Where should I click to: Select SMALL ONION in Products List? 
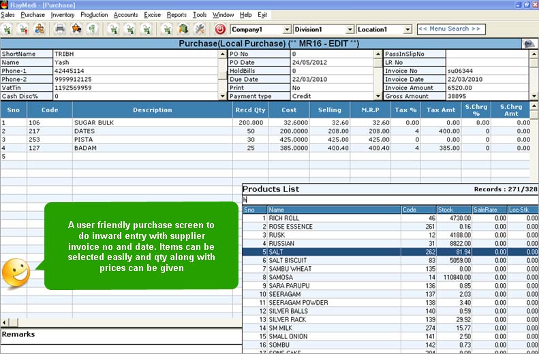click(390, 336)
